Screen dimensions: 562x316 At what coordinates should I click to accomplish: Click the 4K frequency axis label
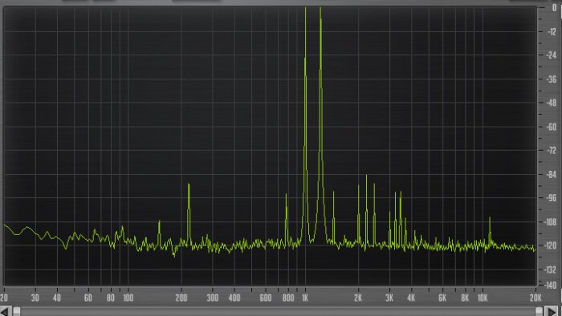(x=411, y=298)
